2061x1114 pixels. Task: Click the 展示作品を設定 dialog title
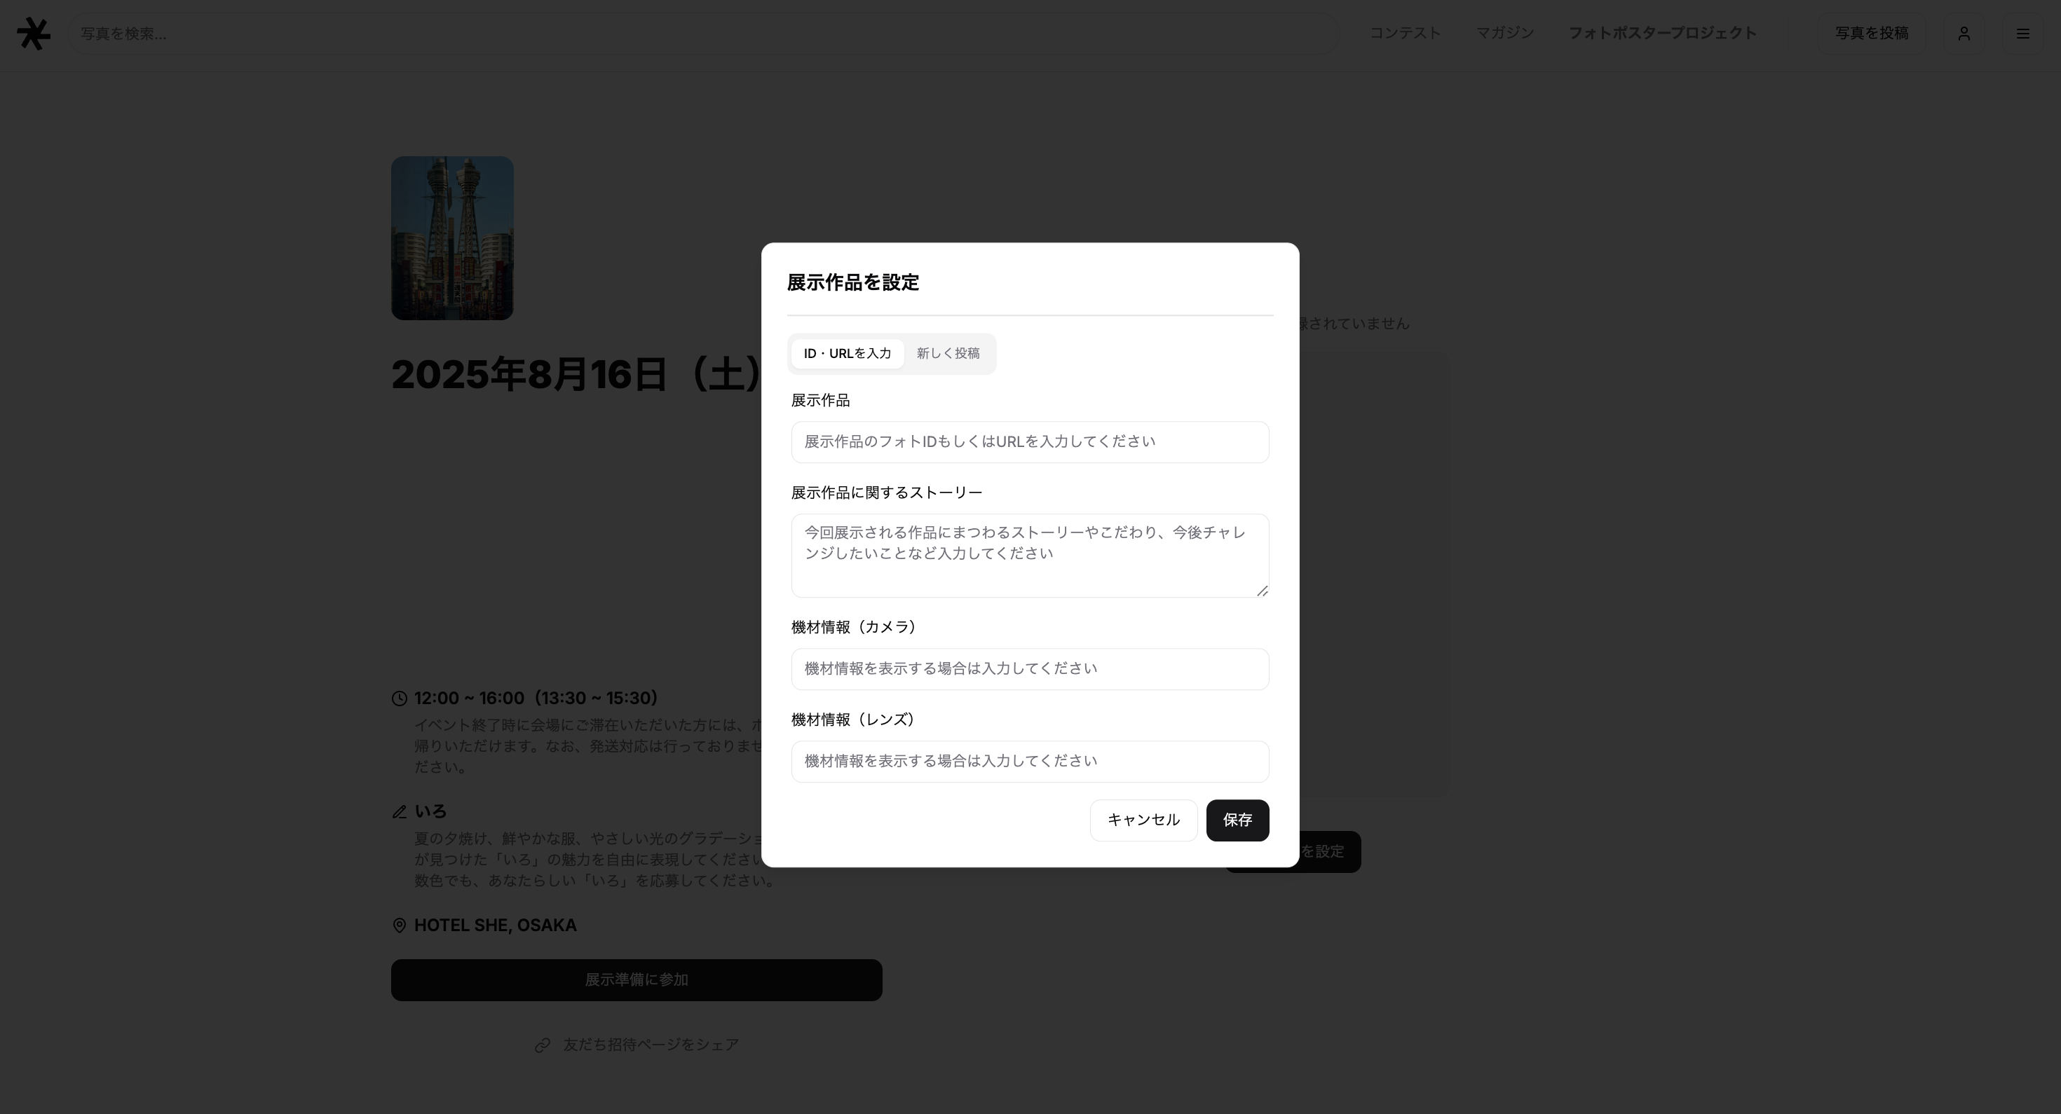(853, 282)
